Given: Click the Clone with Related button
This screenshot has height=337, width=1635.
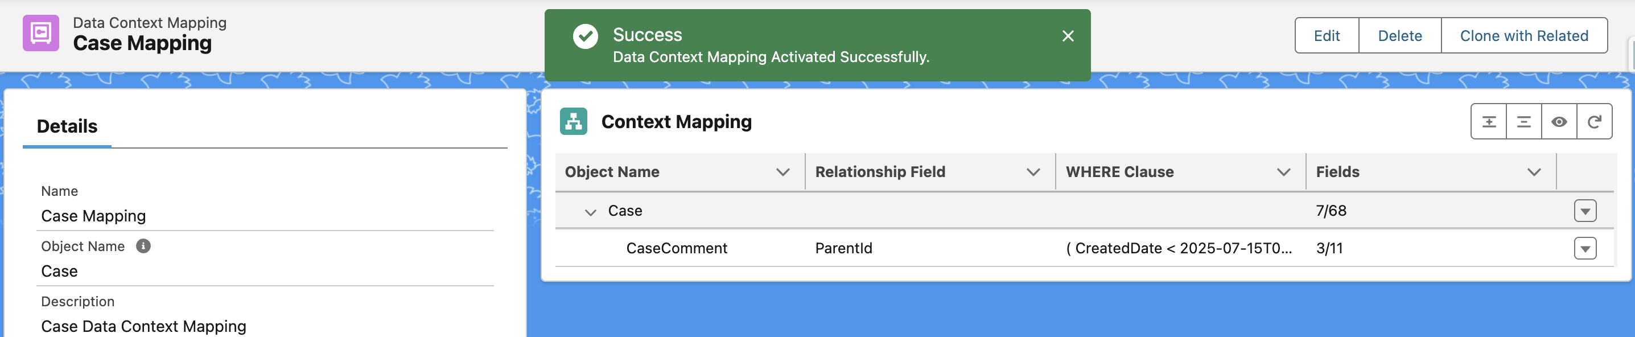Looking at the screenshot, I should [1523, 36].
